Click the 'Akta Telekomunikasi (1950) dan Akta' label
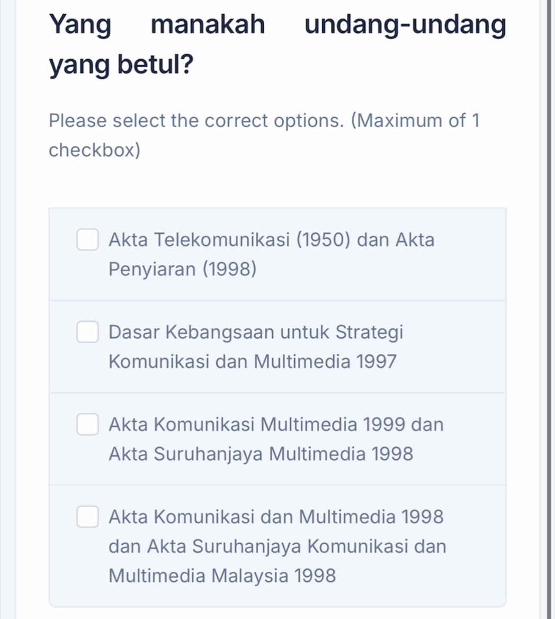 pos(271,240)
